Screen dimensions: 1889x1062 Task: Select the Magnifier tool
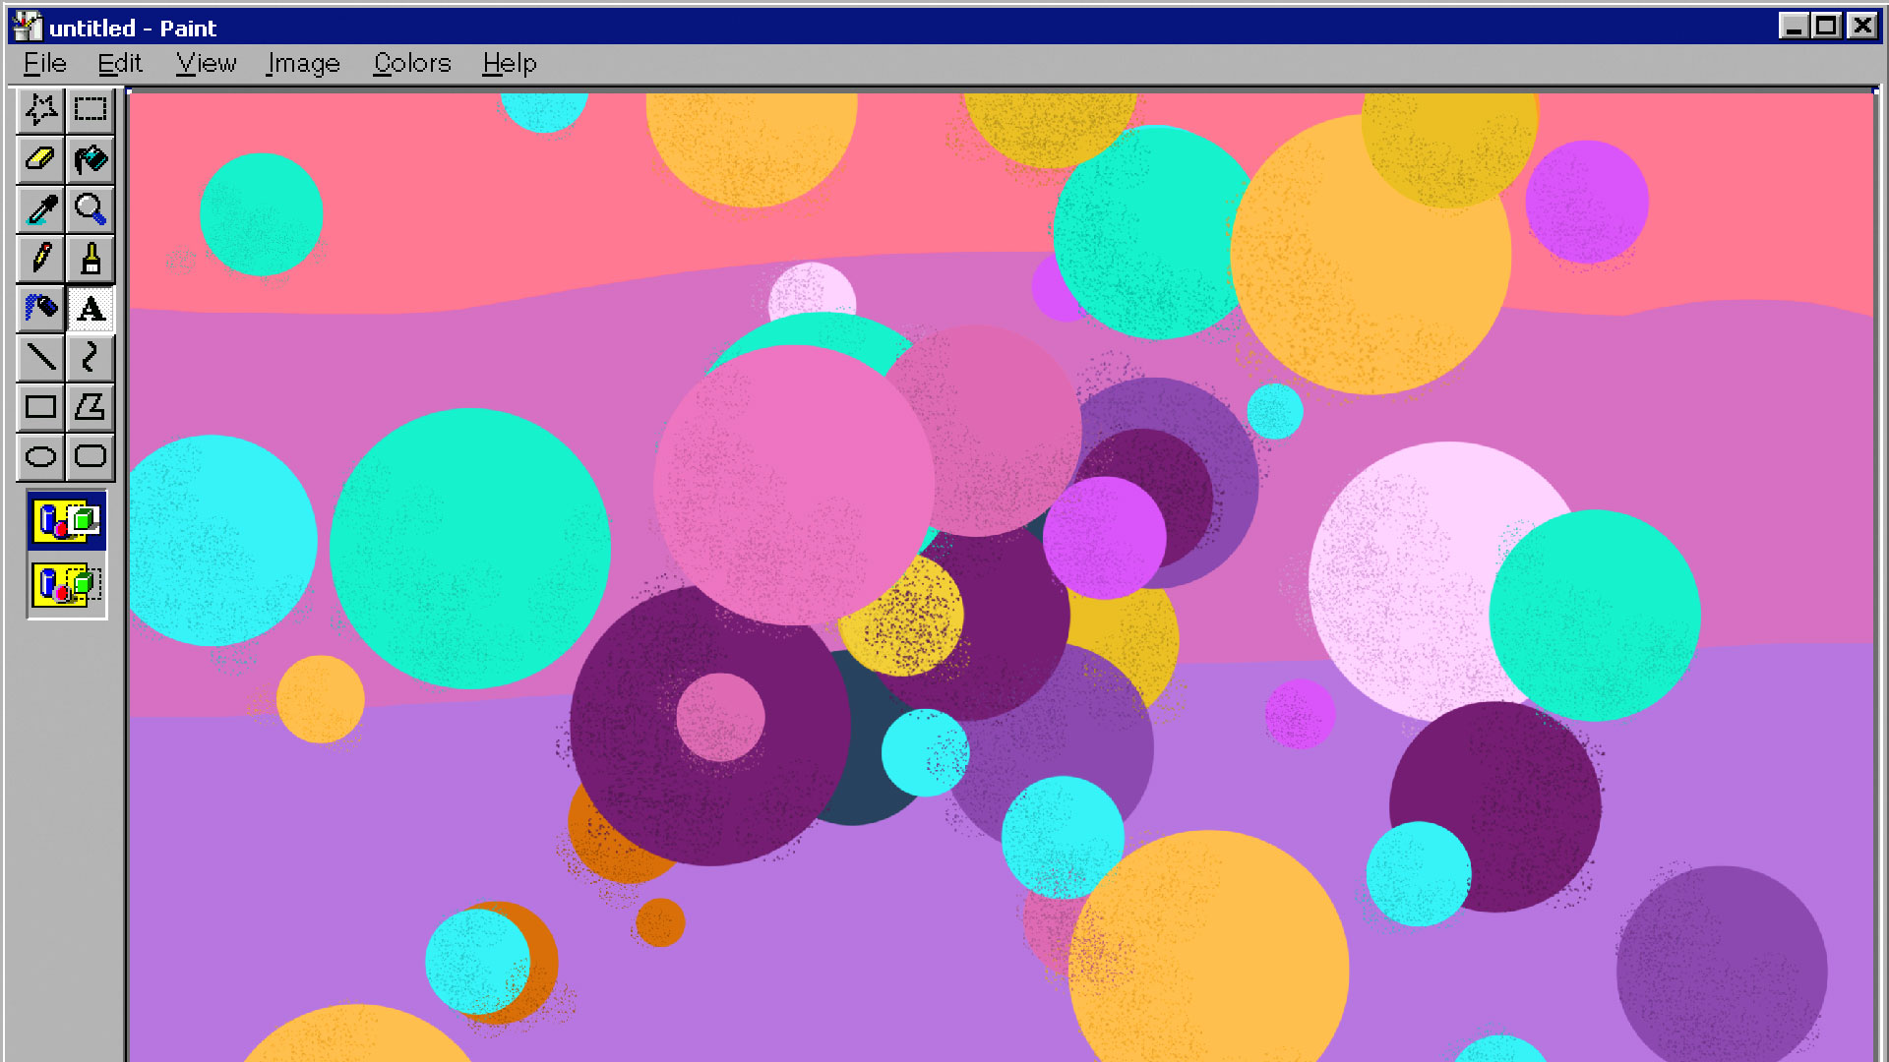(x=91, y=209)
